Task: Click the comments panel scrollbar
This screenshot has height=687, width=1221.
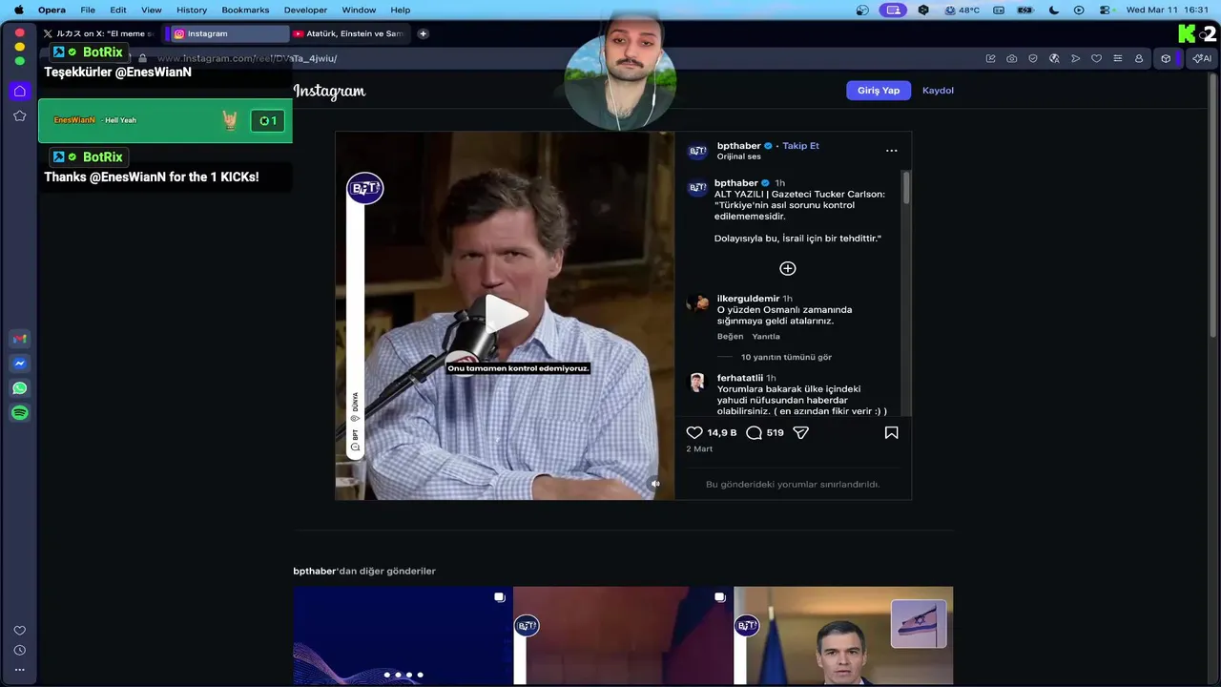Action: pyautogui.click(x=906, y=186)
